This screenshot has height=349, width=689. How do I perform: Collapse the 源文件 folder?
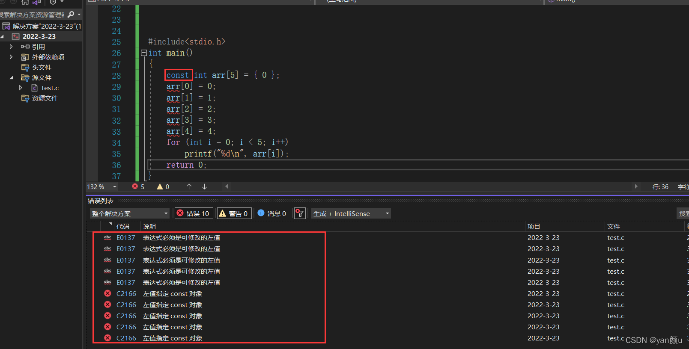coord(11,78)
